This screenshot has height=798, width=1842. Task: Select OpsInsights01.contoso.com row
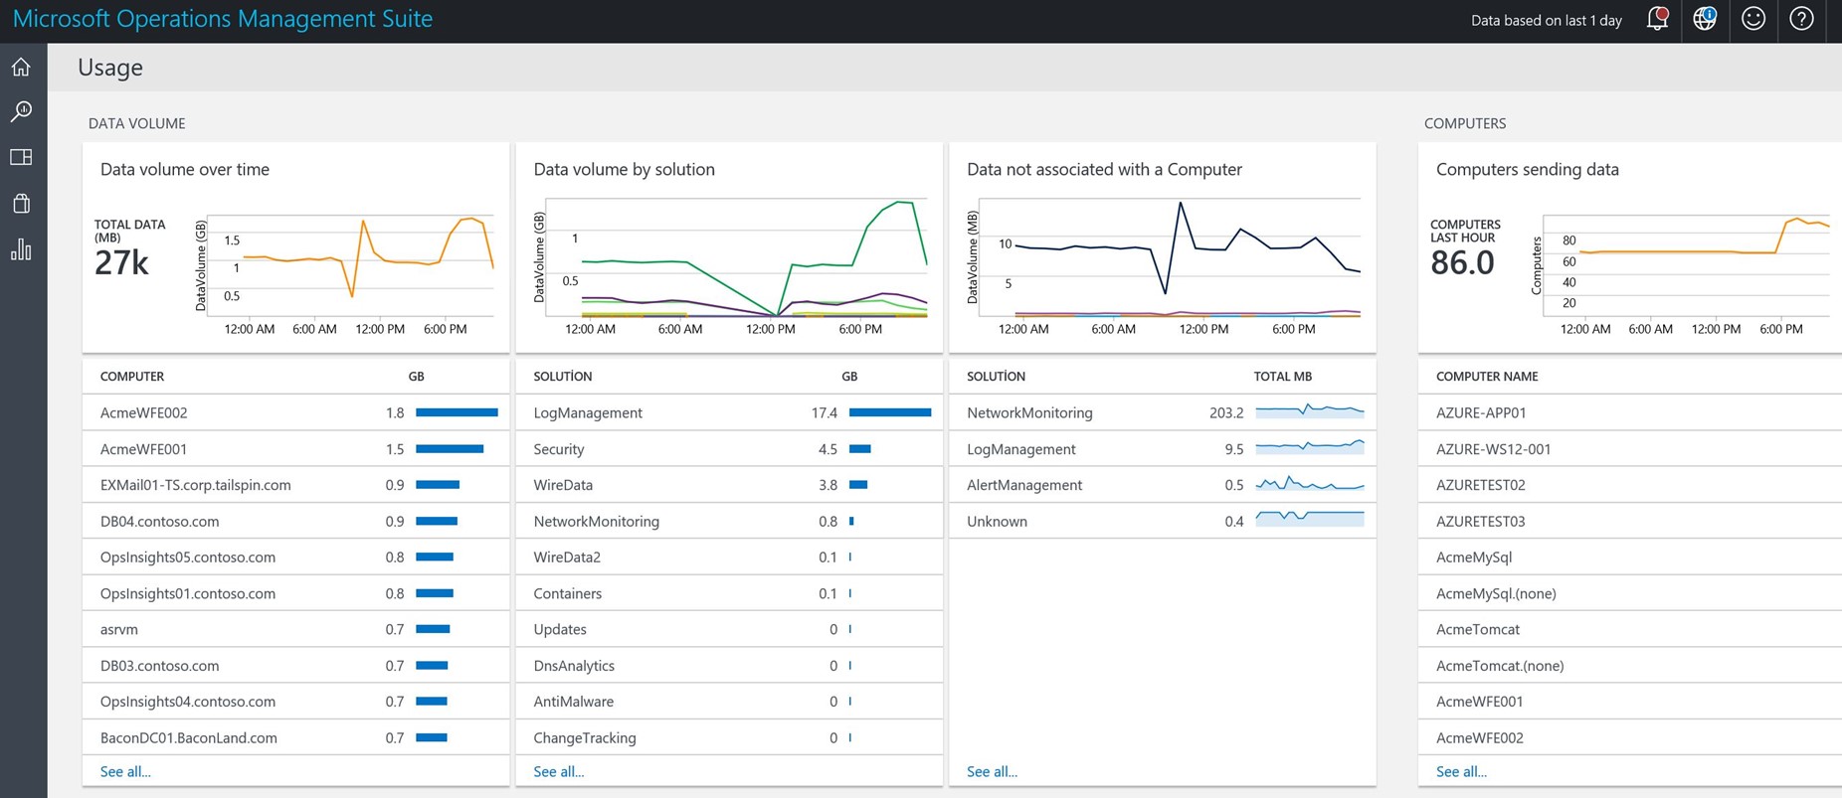(295, 593)
